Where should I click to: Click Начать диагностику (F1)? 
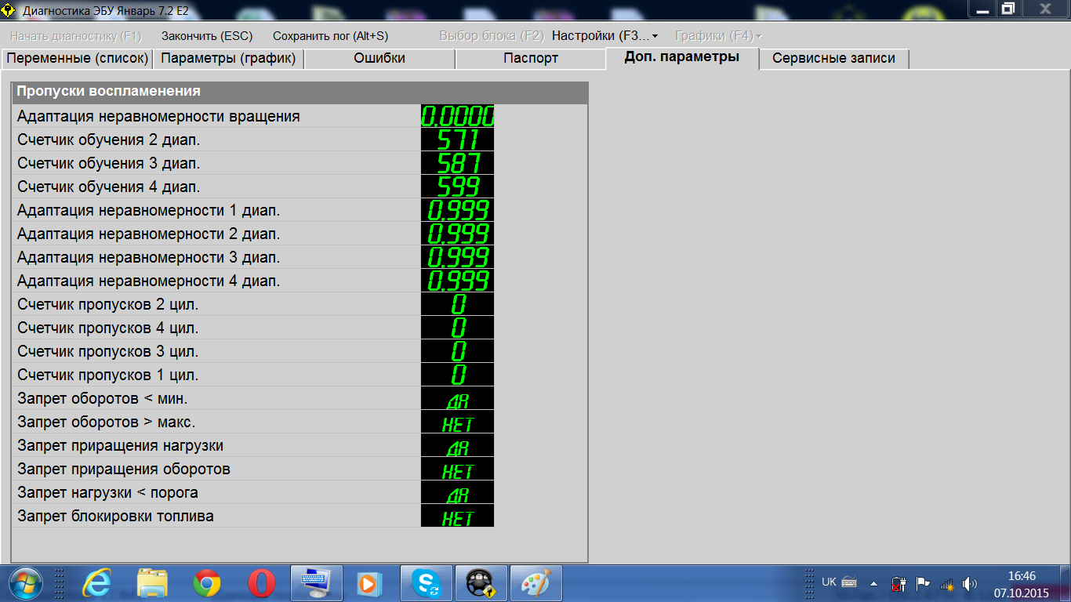pyautogui.click(x=75, y=36)
